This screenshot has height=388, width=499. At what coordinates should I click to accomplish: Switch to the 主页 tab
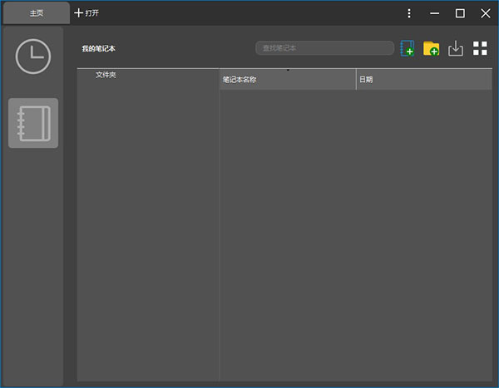pyautogui.click(x=37, y=13)
